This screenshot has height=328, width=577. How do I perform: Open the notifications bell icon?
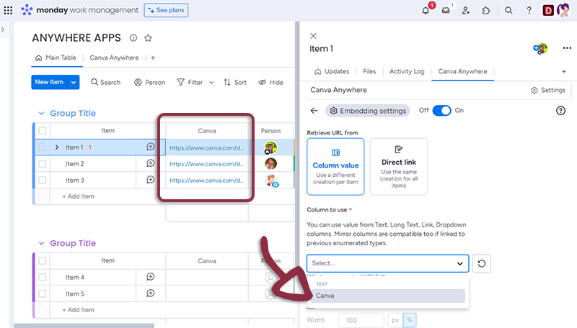426,10
